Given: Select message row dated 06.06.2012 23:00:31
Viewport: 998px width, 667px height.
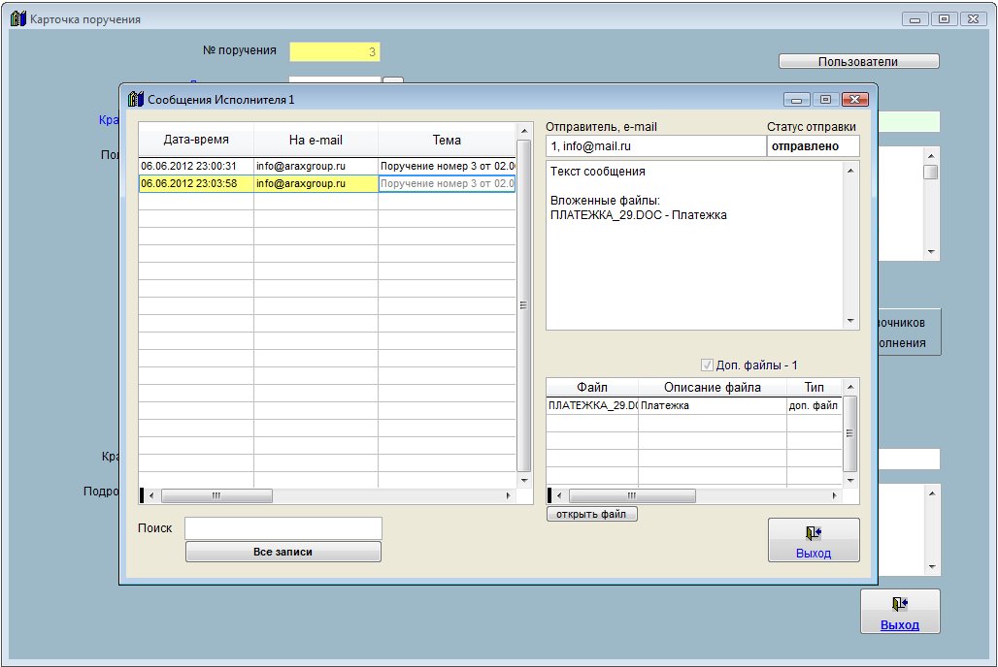Looking at the screenshot, I should pos(196,166).
